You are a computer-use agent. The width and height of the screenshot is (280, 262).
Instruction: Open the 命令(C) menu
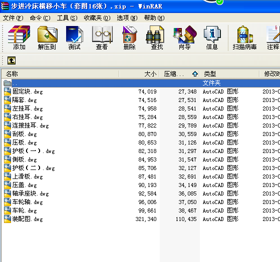coord(40,18)
